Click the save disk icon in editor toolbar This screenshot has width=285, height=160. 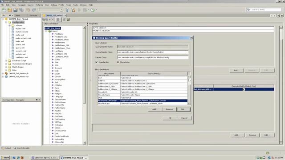tap(68, 20)
